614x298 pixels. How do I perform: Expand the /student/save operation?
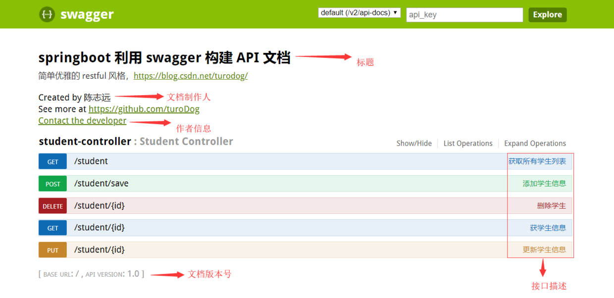102,184
